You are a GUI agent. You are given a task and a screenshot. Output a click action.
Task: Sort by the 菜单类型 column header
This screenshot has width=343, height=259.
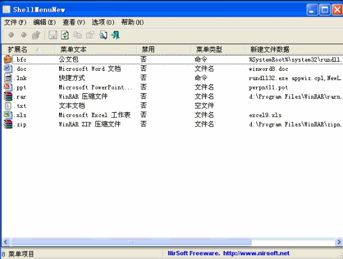[x=217, y=49]
